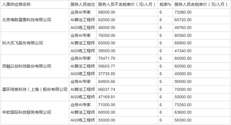Screen dimensions: 231x125
Task: Select the 55000.00 price cell
Action: [127, 120]
